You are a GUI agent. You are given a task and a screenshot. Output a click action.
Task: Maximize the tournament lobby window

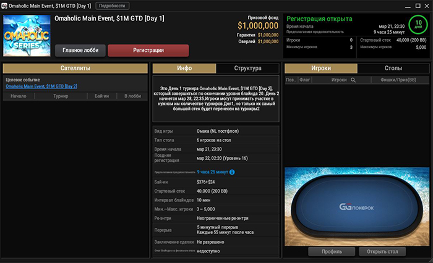pyautogui.click(x=418, y=6)
